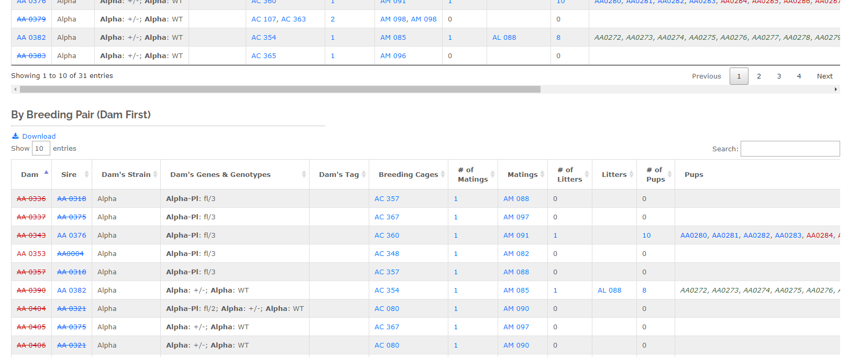
Task: Open sire AA 0375 in the AA 0337 row
Action: point(72,217)
